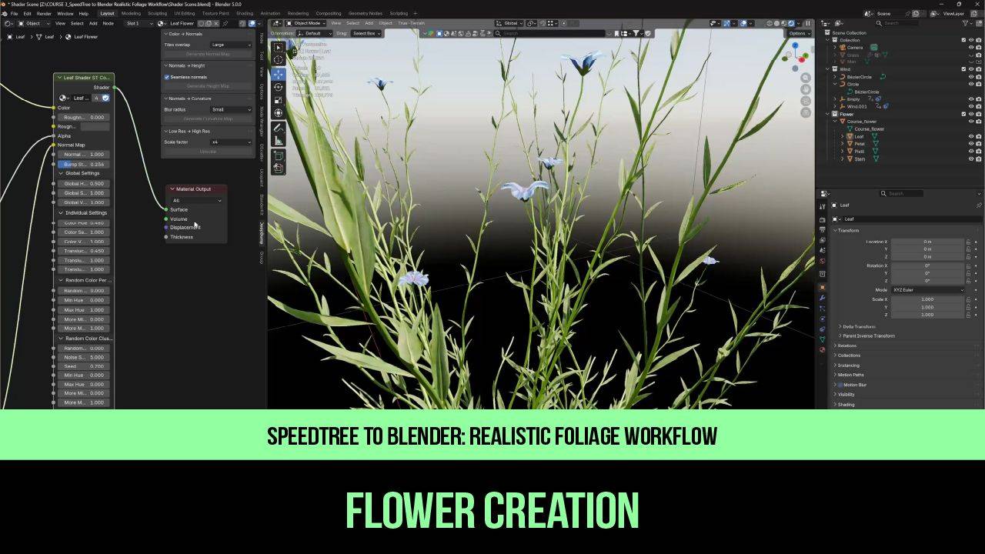The image size is (985, 554).
Task: Toggle exclude checkbox for Flower collection
Action: click(x=963, y=114)
